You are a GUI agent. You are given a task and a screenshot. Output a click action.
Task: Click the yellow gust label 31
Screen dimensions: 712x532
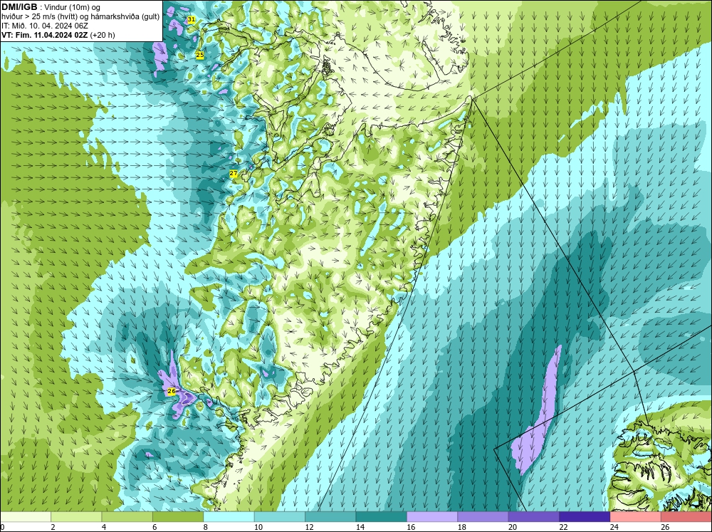click(191, 19)
